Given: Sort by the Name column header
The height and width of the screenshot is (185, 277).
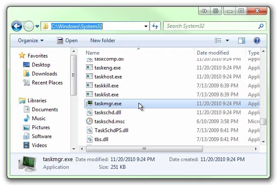Looking at the screenshot, I should [92, 53].
